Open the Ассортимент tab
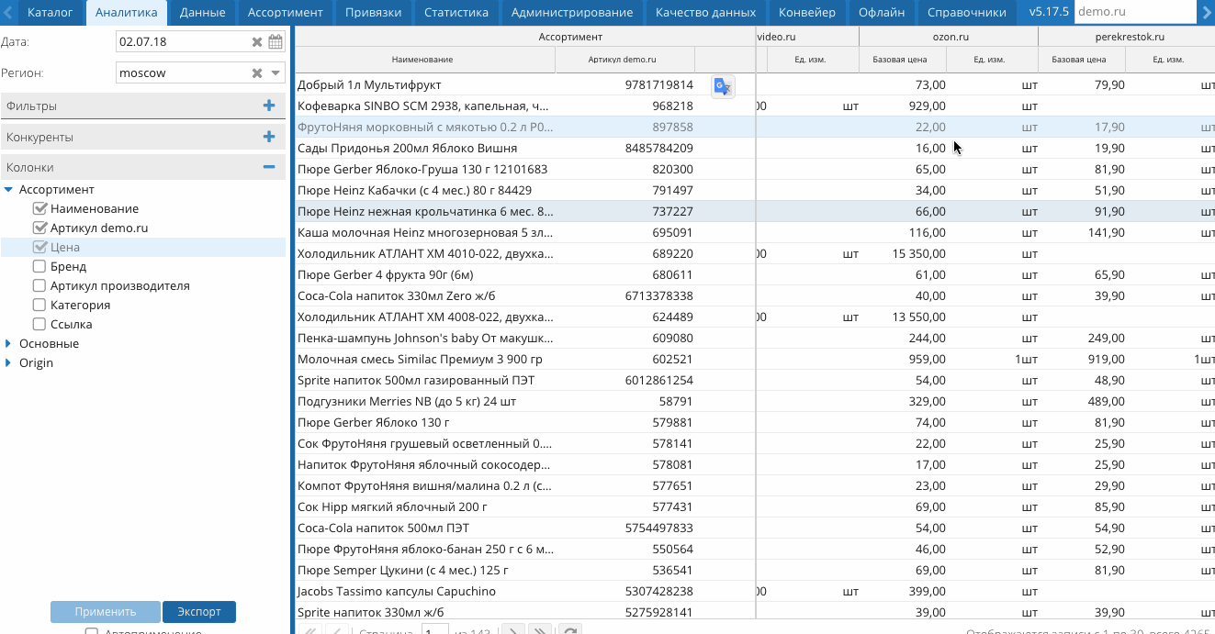Image resolution: width=1215 pixels, height=634 pixels. click(286, 13)
